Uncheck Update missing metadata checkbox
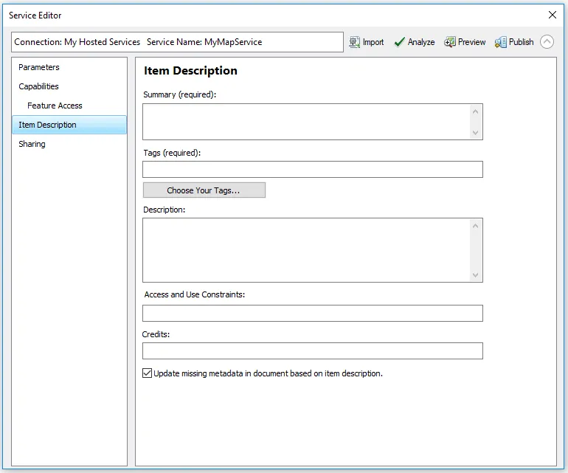Image resolution: width=568 pixels, height=473 pixels. point(148,373)
